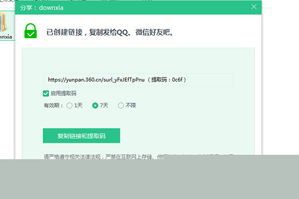The image size is (299, 199).
Task: Close the 分享 downxia dialog
Action: click(x=254, y=7)
